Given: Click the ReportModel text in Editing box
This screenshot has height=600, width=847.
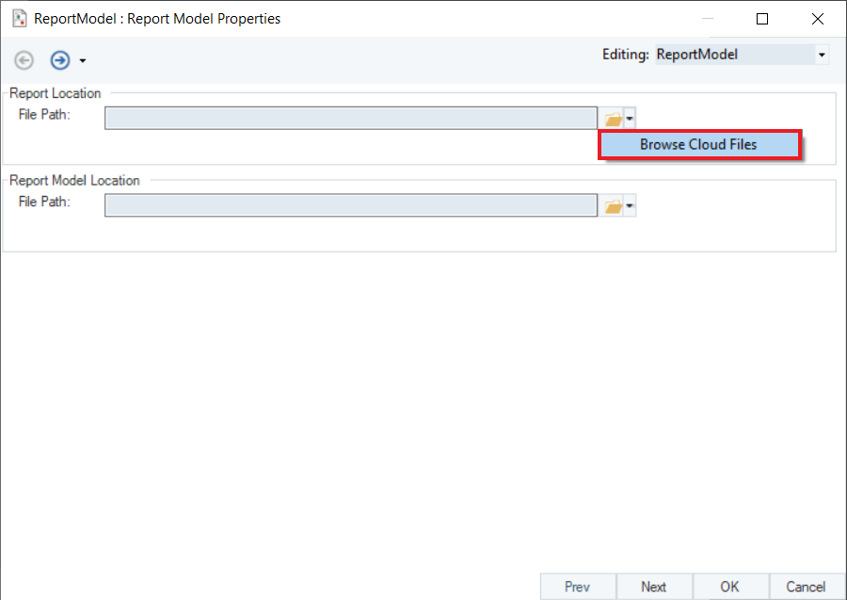Looking at the screenshot, I should pos(697,56).
